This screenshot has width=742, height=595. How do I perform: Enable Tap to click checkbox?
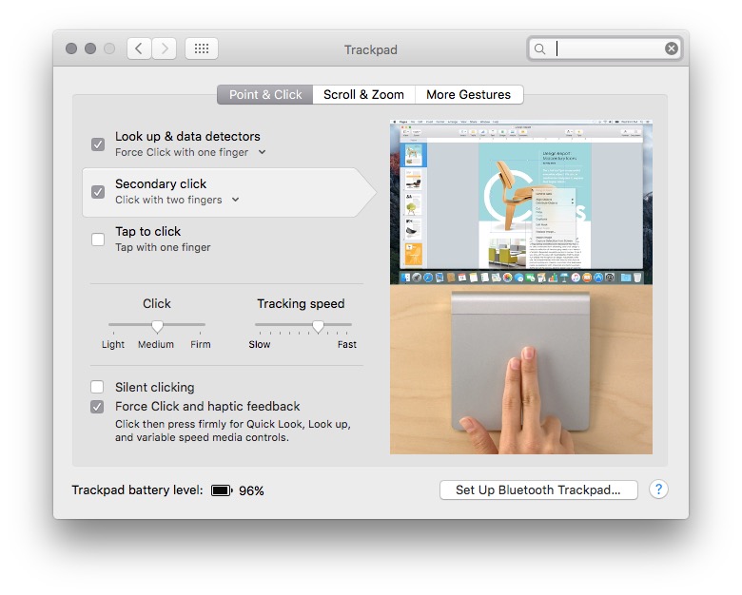[98, 240]
